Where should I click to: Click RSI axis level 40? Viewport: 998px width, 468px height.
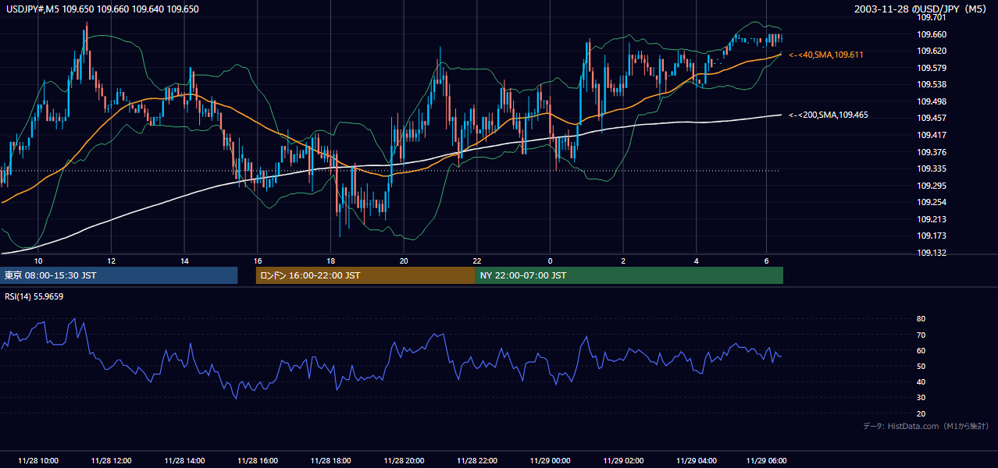click(921, 381)
